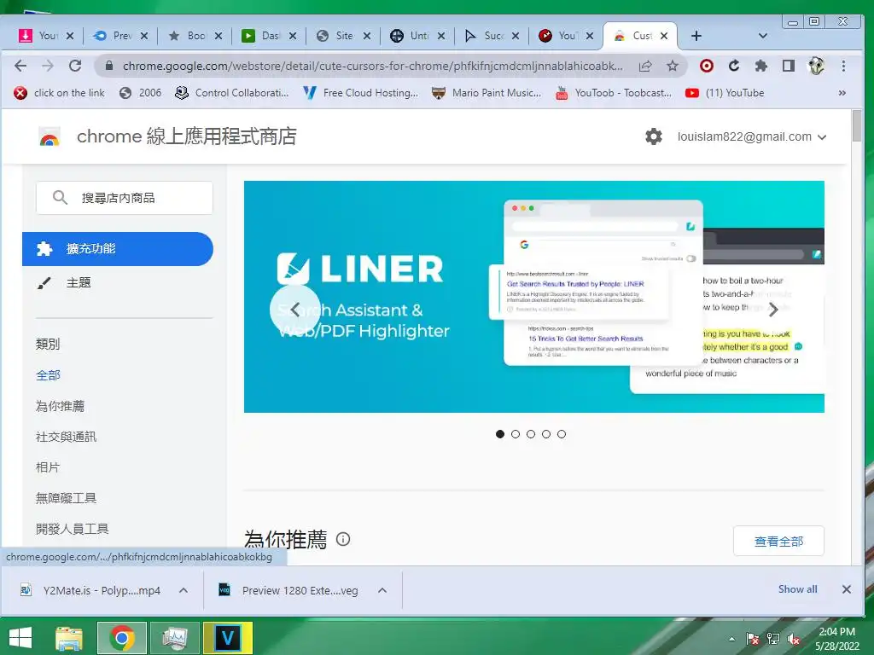Open File Explorer from the taskbar

click(x=69, y=638)
